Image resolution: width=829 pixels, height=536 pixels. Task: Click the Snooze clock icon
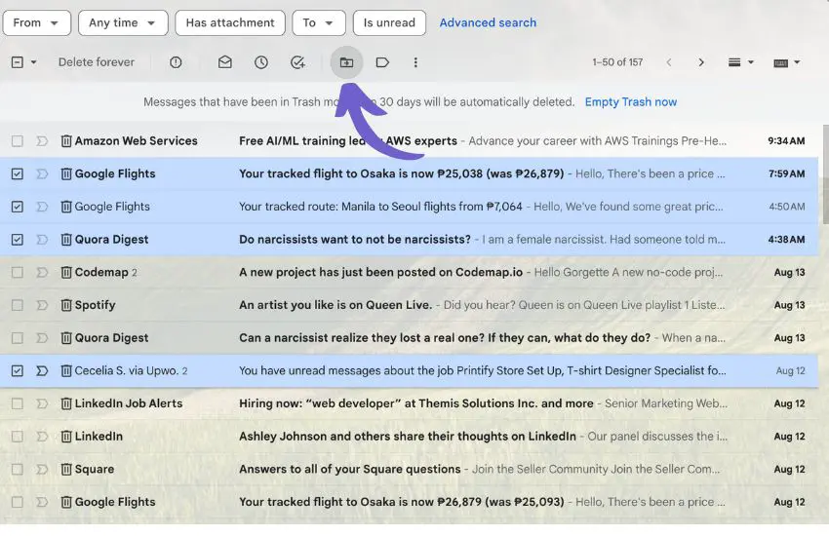[261, 62]
